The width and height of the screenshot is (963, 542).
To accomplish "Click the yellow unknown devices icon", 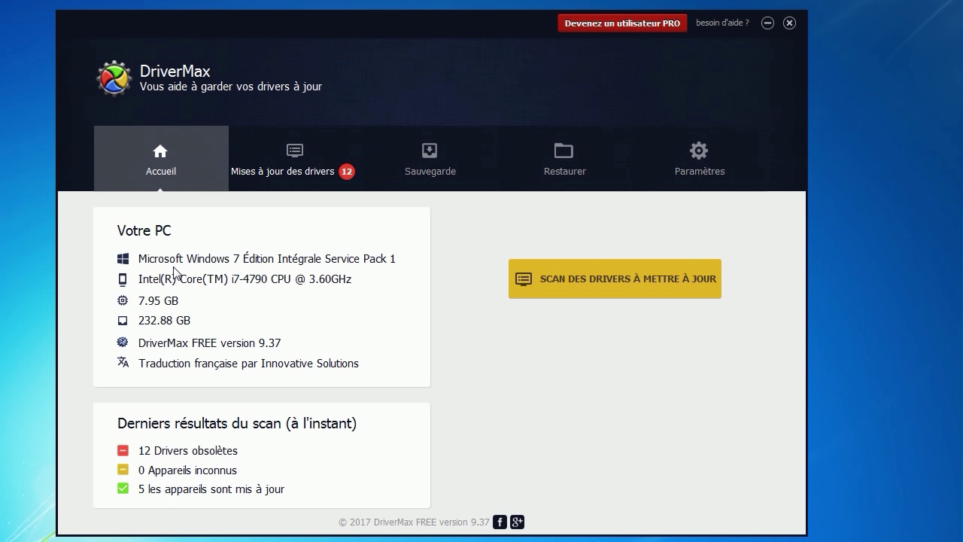I will click(x=123, y=470).
